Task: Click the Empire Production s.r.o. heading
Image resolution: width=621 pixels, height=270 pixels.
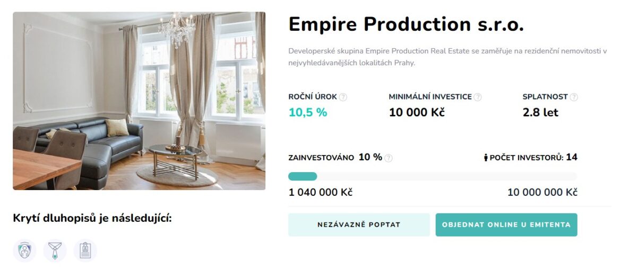Action: [x=406, y=24]
